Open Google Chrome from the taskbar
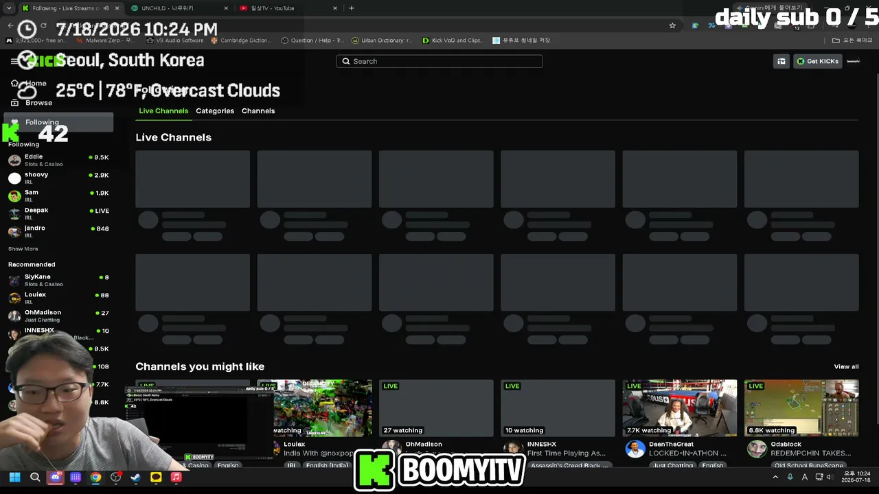The height and width of the screenshot is (494, 879). click(x=95, y=477)
